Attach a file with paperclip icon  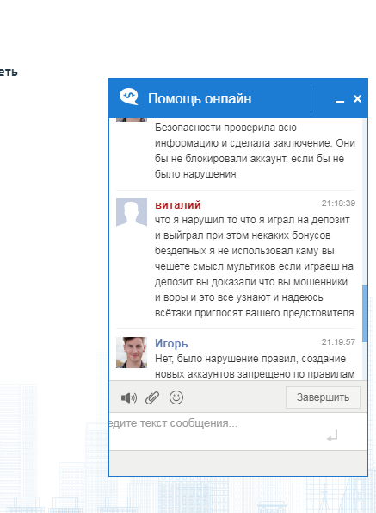coord(152,397)
